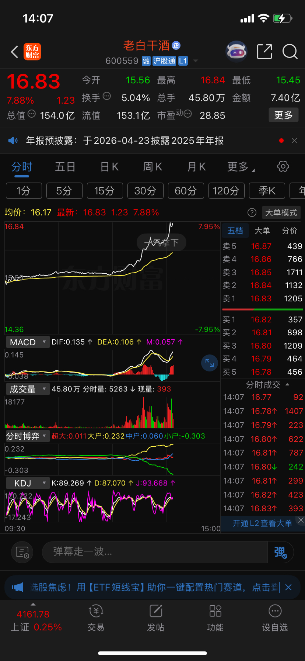Tap the help question mark icon

252,212
